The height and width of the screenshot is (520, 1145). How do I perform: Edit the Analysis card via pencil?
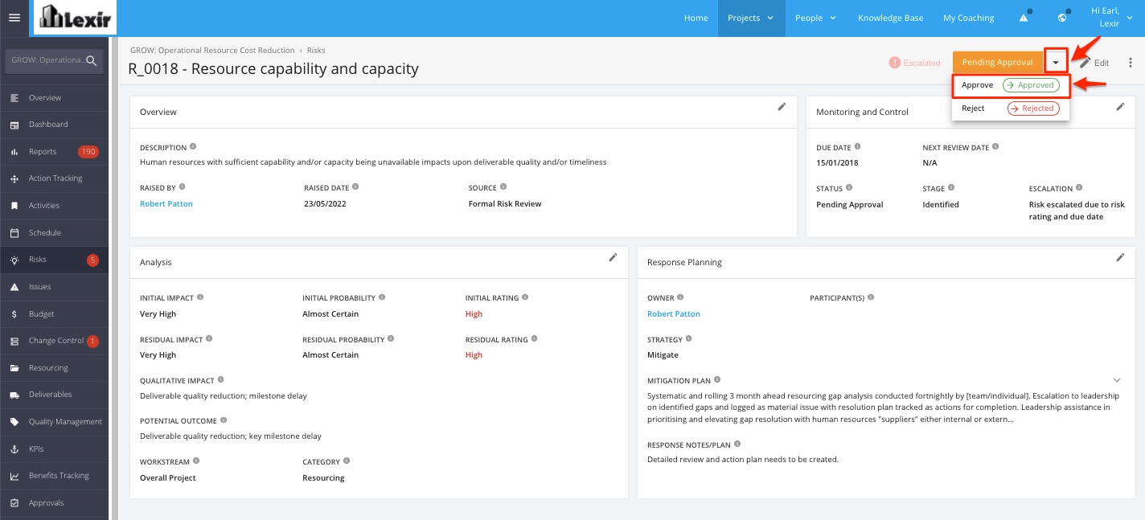[x=613, y=257]
